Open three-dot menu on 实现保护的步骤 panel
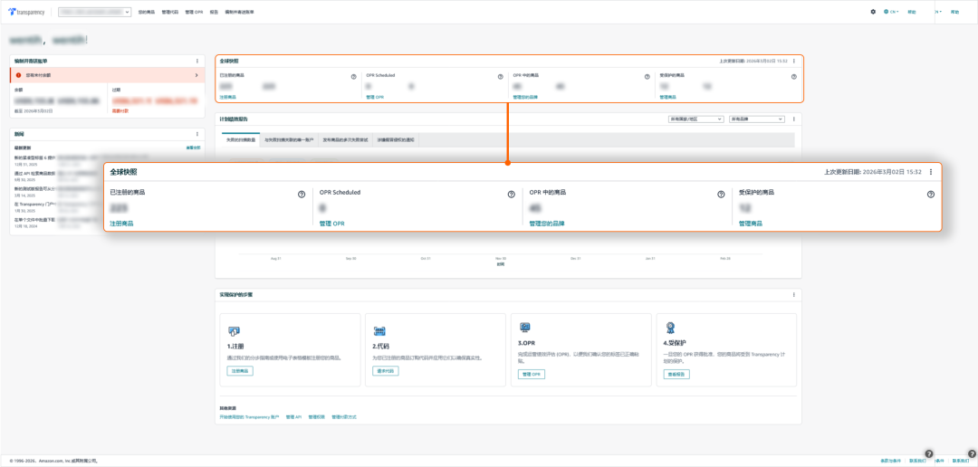Screen dimensions: 978x467 [x=794, y=295]
